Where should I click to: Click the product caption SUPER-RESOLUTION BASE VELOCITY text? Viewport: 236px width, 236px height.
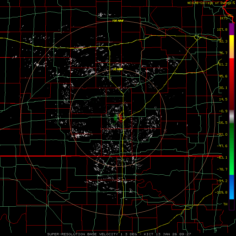[83, 234]
